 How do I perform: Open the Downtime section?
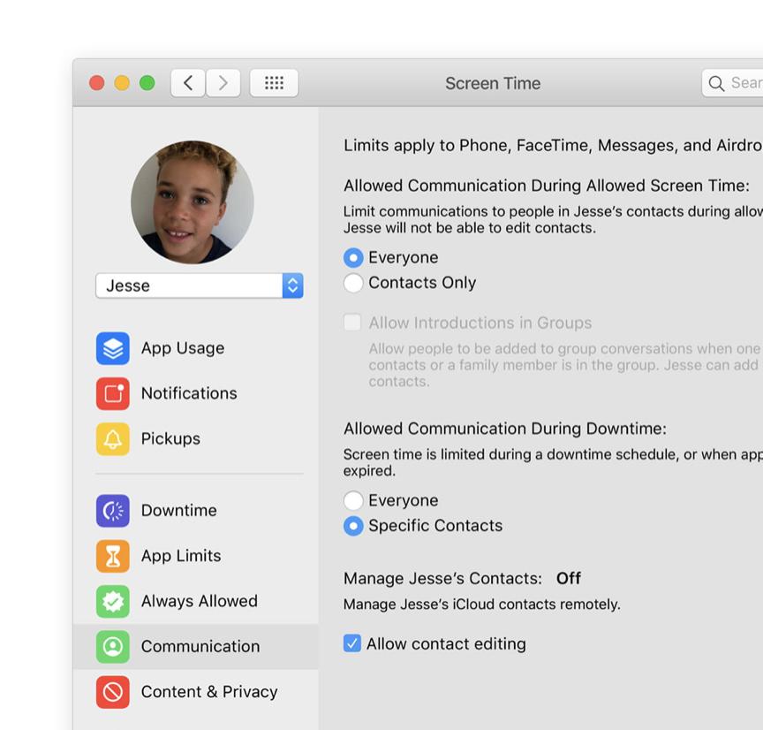[x=196, y=510]
